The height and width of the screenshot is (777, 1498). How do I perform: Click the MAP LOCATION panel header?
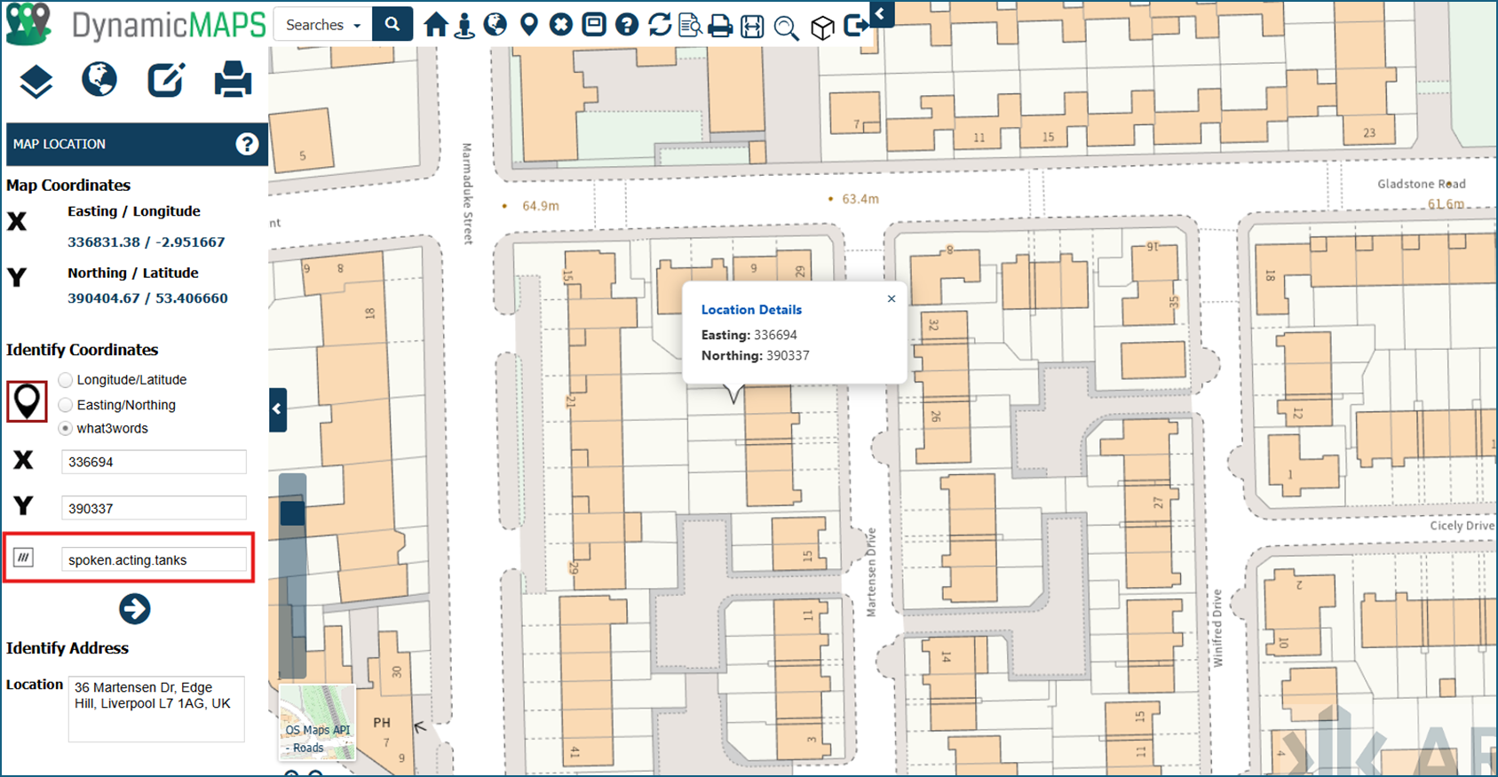click(x=137, y=144)
